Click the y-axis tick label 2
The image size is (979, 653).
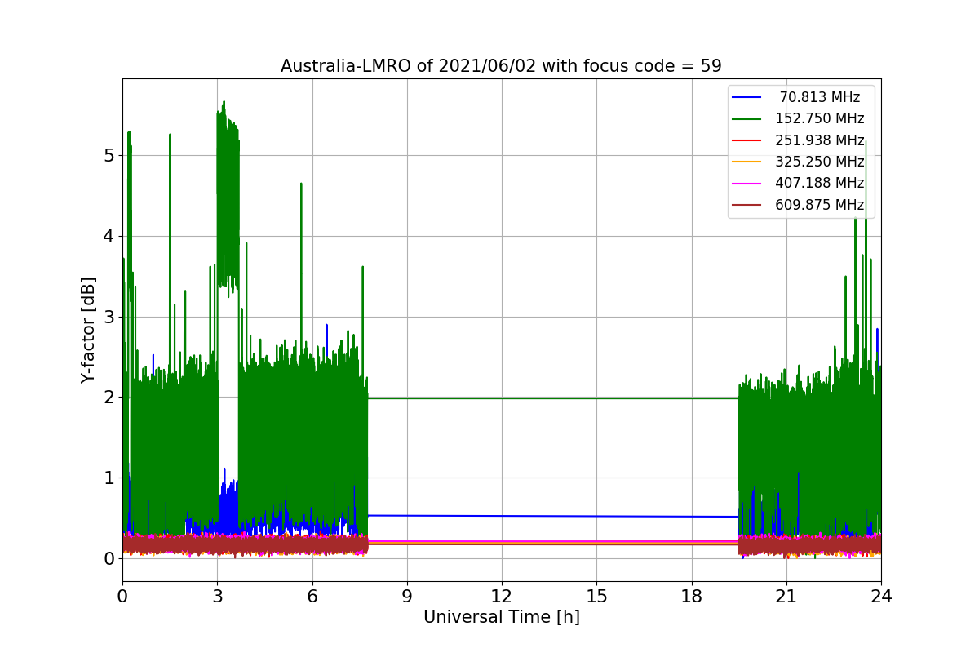pyautogui.click(x=109, y=398)
